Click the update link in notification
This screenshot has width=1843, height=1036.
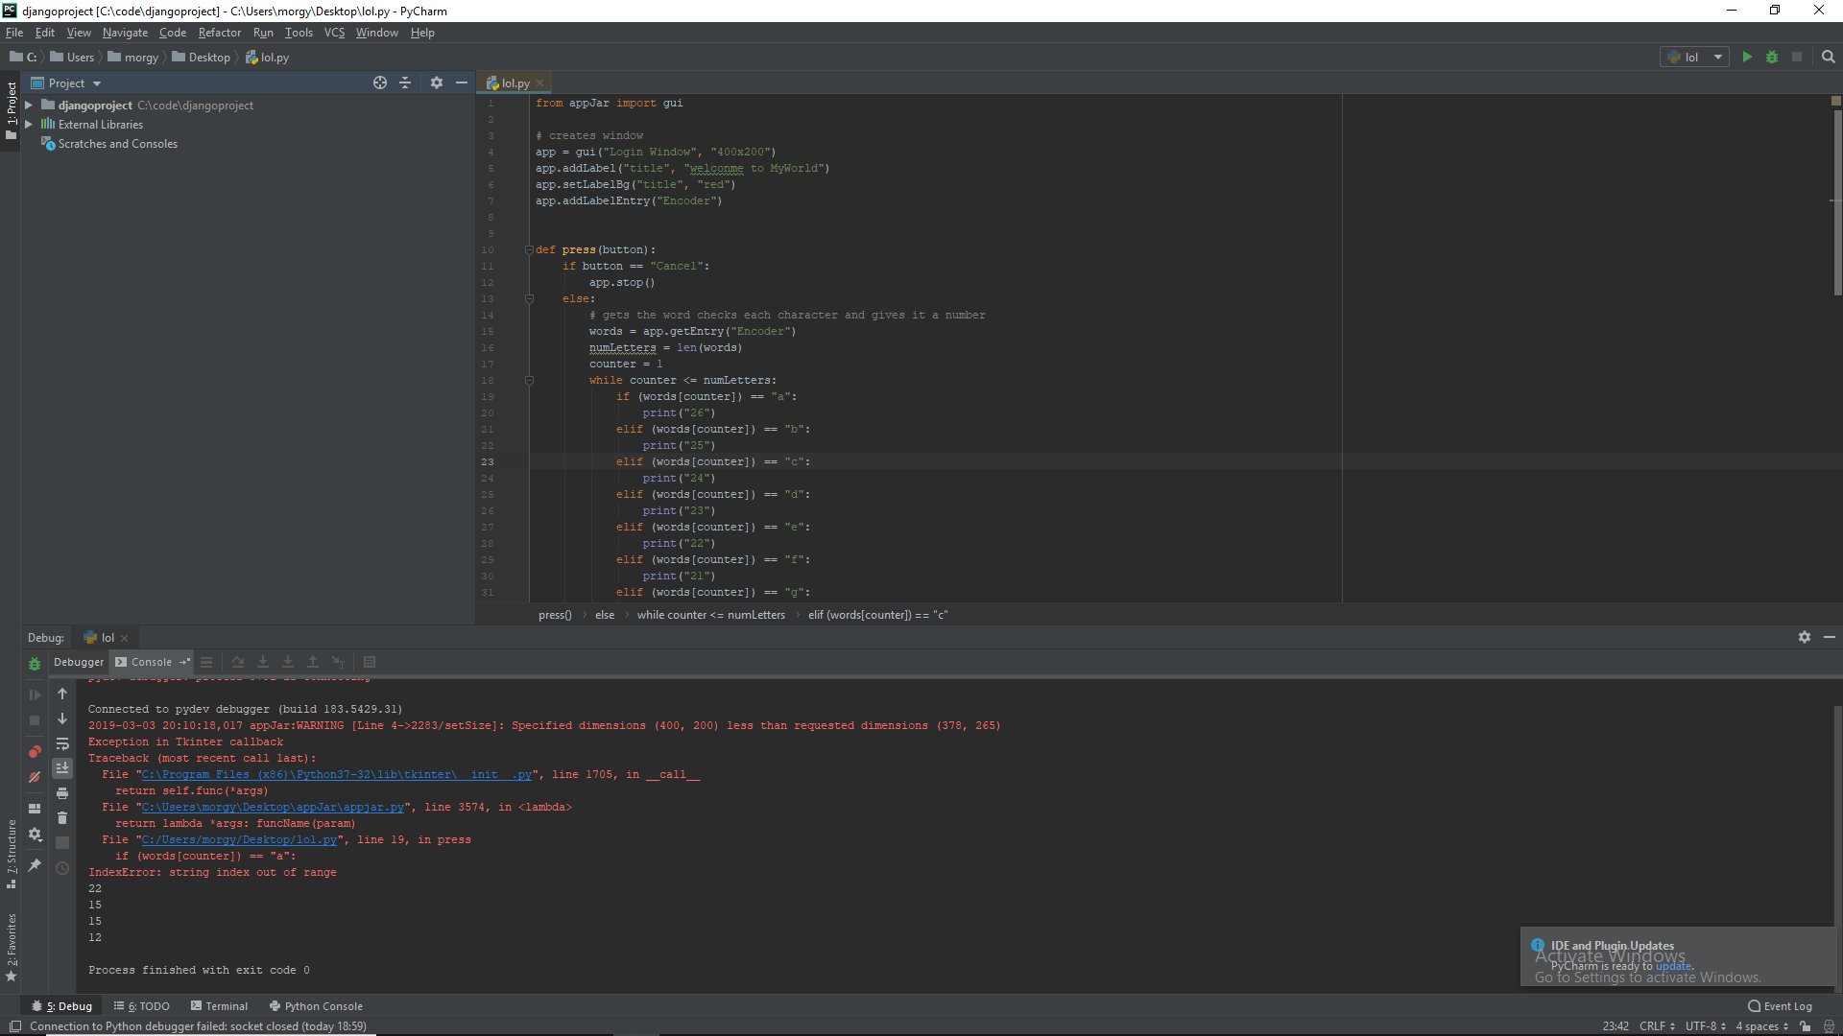pos(1673,966)
